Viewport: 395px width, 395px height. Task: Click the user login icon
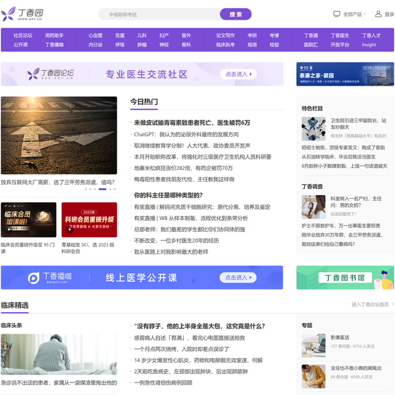pos(379,14)
